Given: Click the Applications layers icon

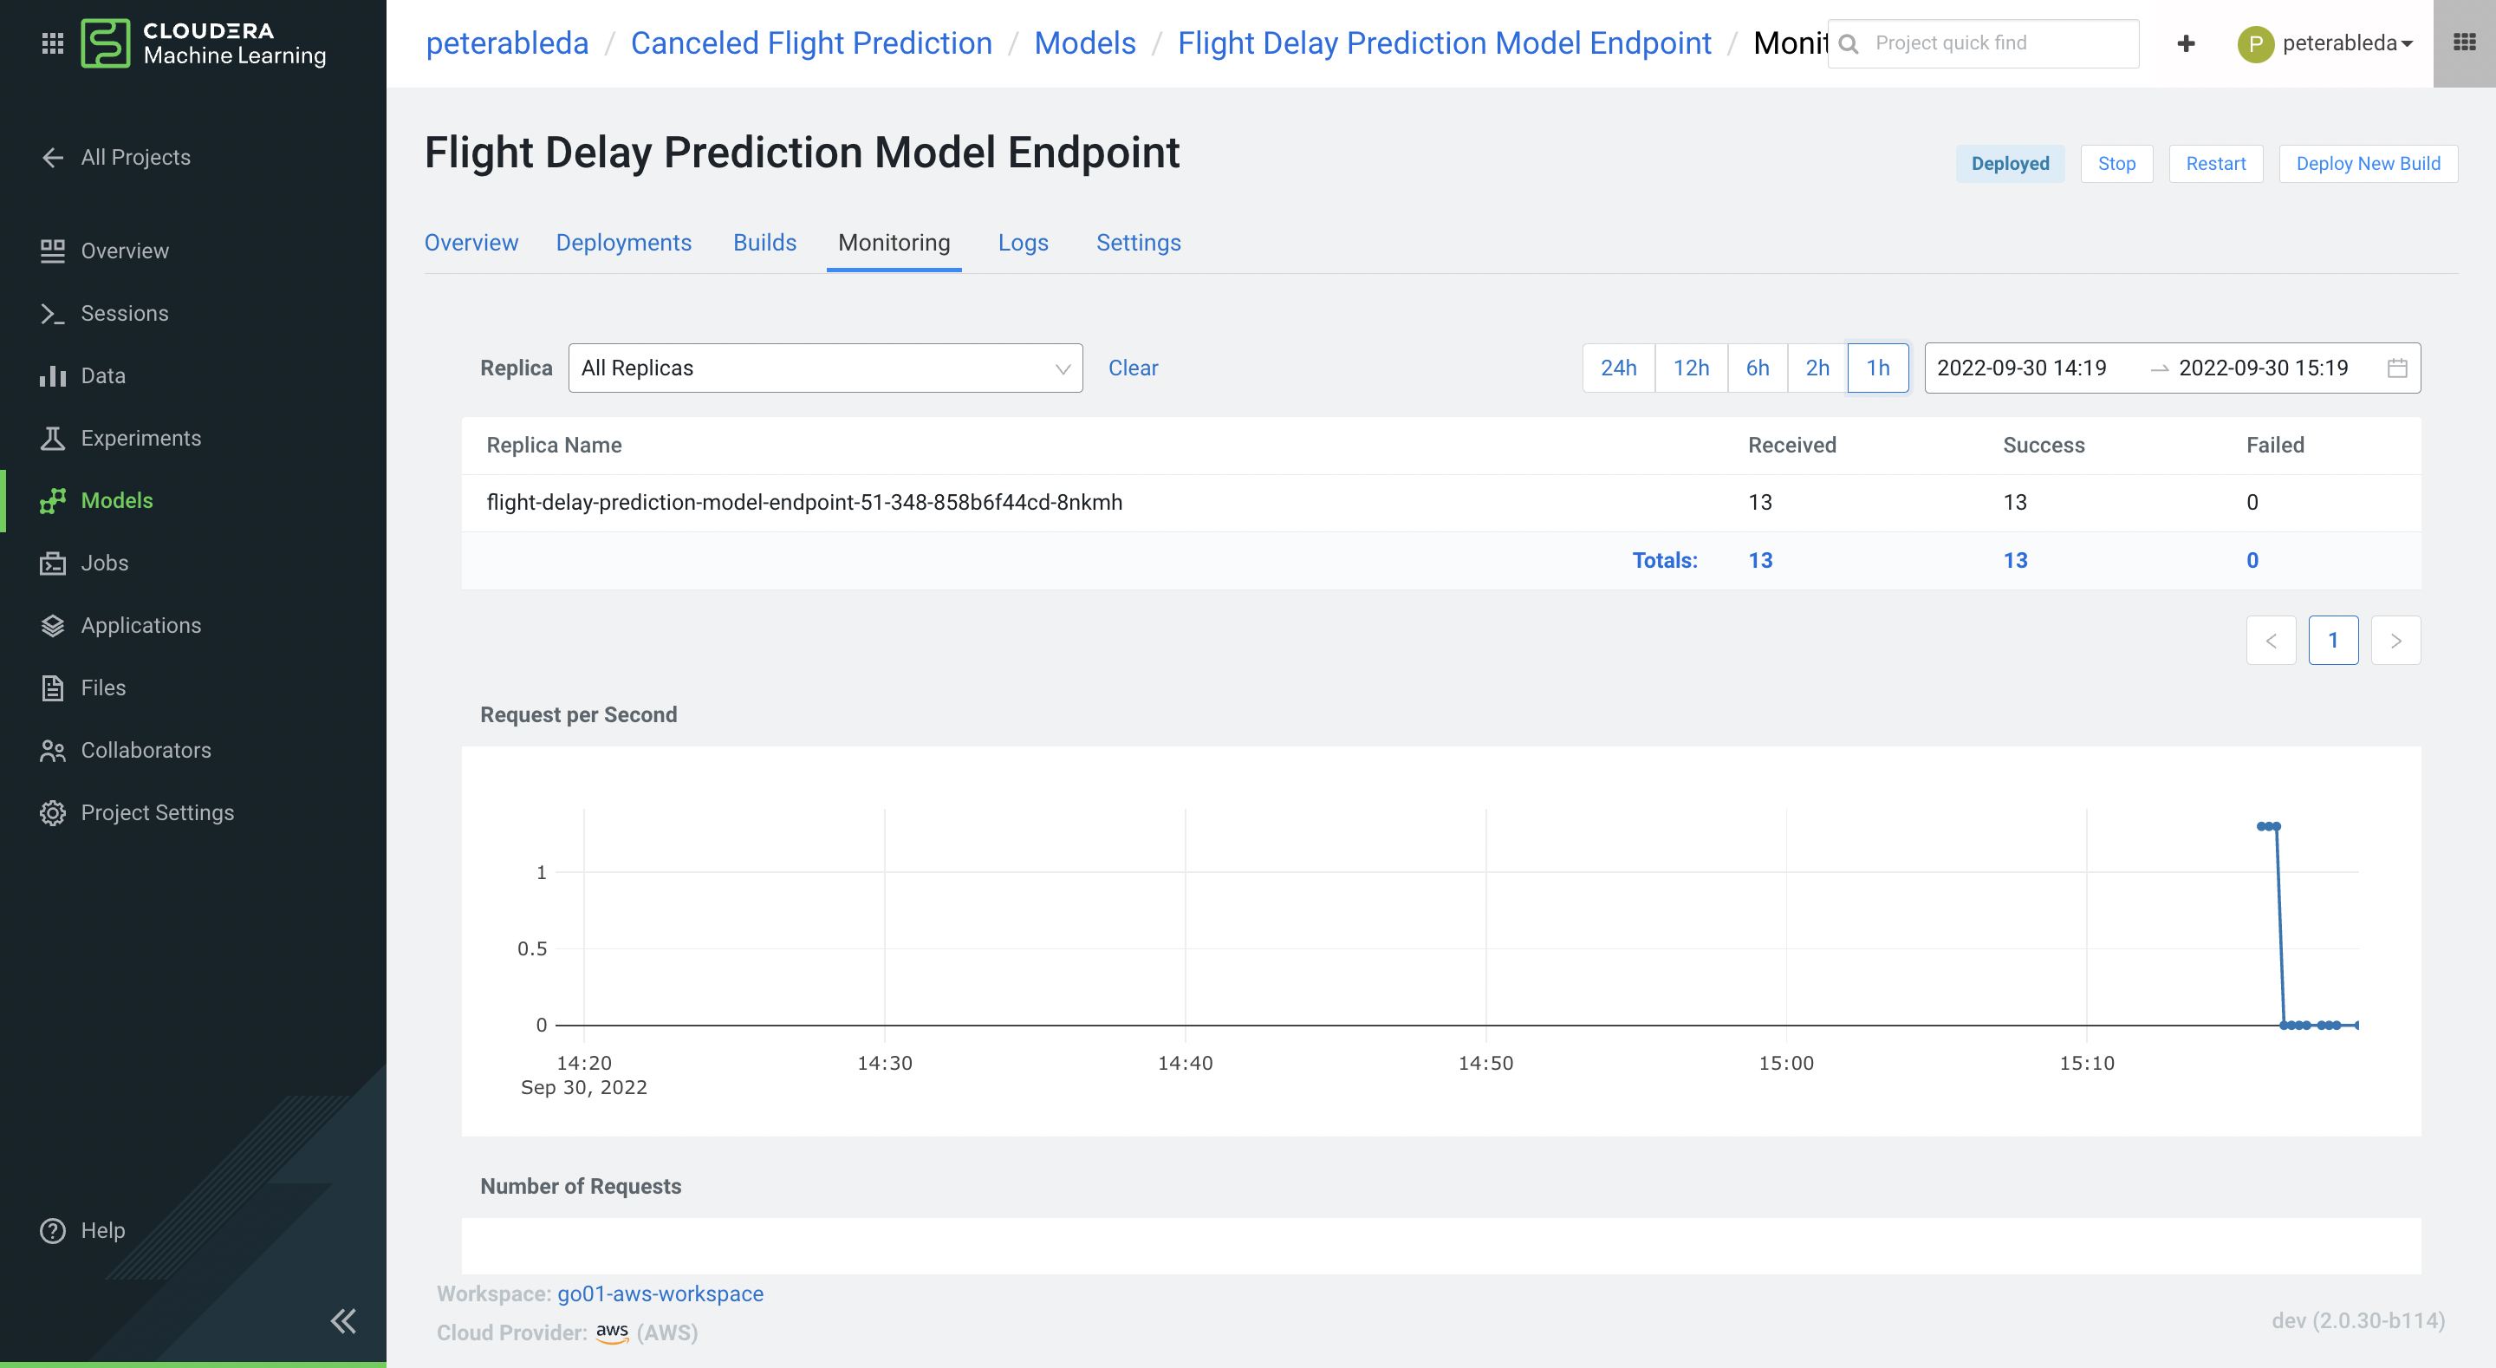Looking at the screenshot, I should pos(52,625).
